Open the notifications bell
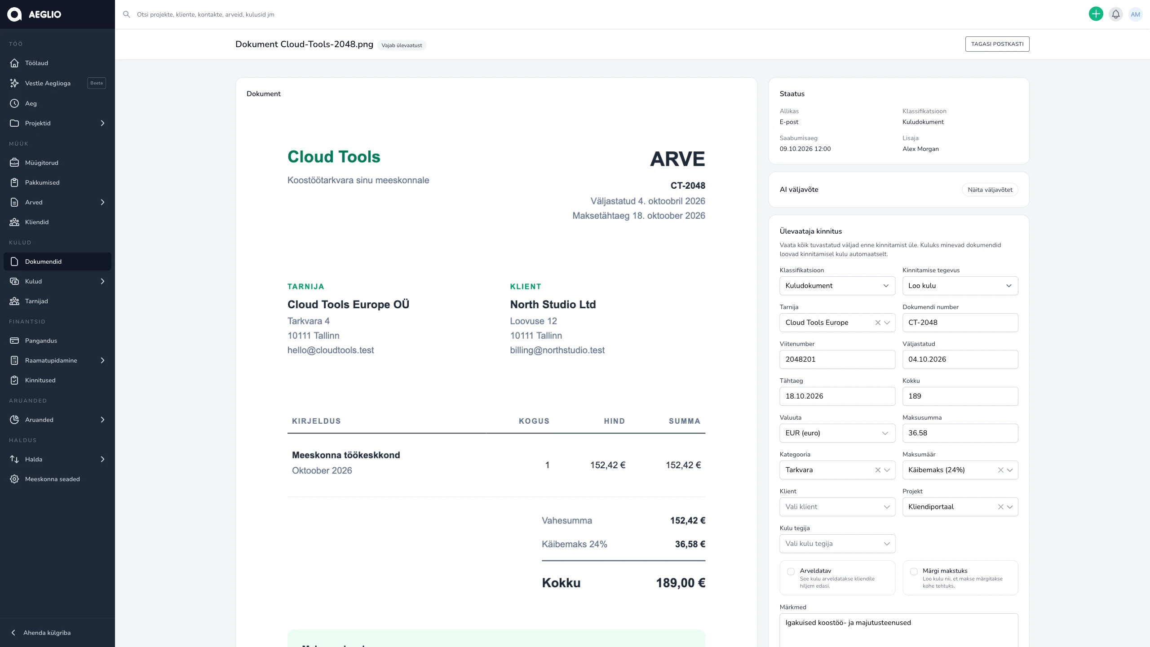This screenshot has width=1150, height=647. (x=1115, y=14)
